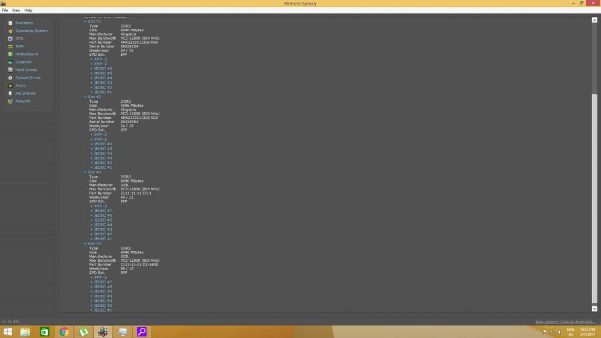Open the Windows Start button
The height and width of the screenshot is (338, 601).
[x=8, y=331]
